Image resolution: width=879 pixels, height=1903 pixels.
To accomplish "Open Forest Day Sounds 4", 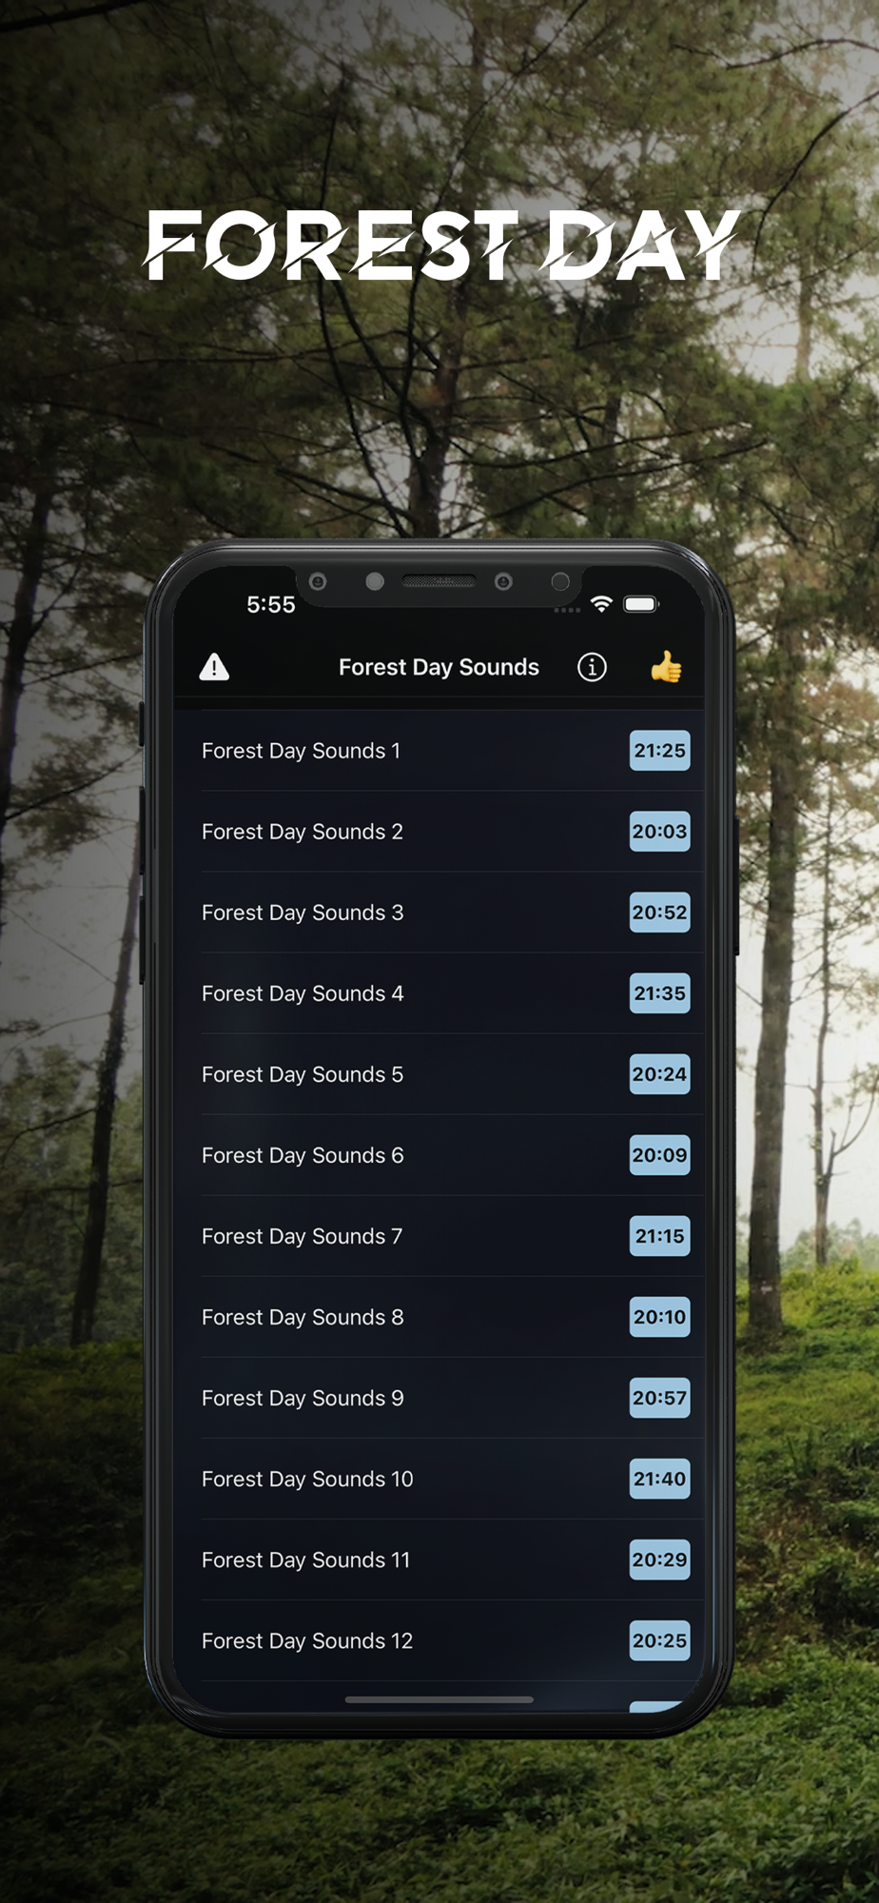I will (x=439, y=993).
